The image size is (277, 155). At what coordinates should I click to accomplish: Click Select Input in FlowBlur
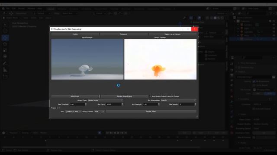(75, 96)
